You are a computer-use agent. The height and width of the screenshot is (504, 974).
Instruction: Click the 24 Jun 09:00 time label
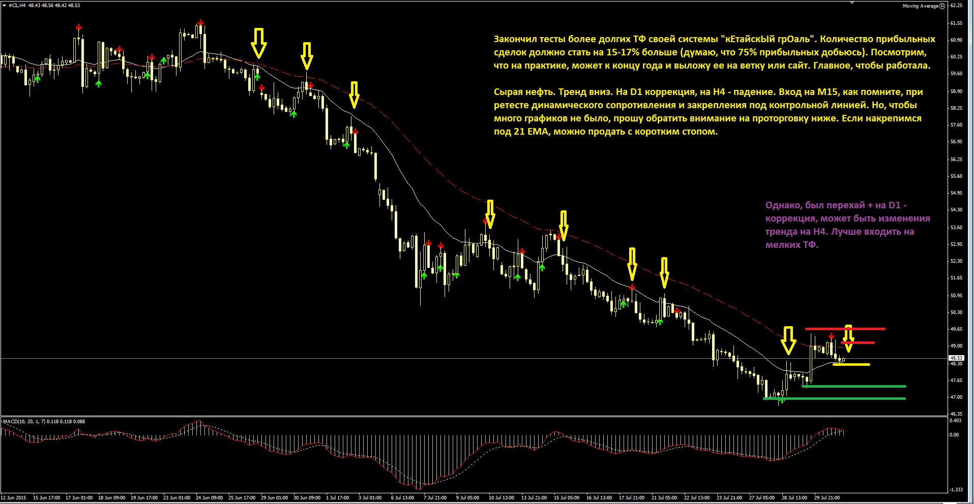click(x=209, y=498)
